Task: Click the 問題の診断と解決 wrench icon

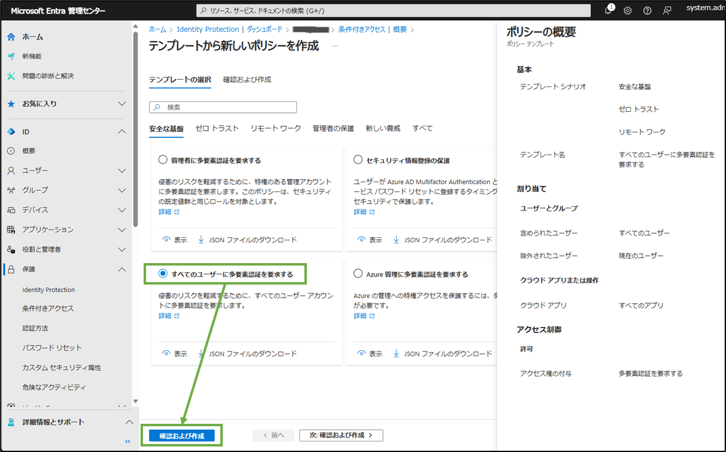Action: 11,76
